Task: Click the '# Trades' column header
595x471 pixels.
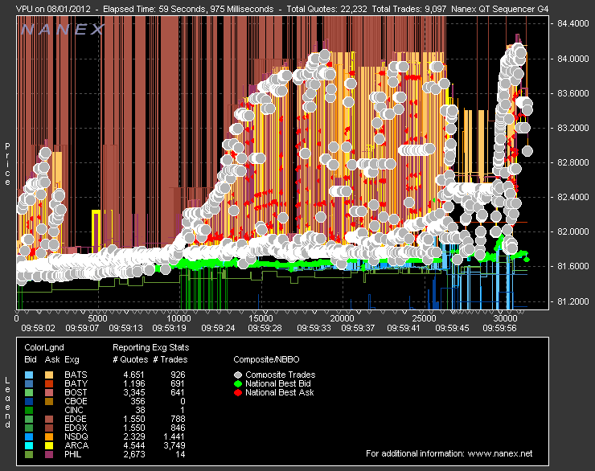Action: 170,359
